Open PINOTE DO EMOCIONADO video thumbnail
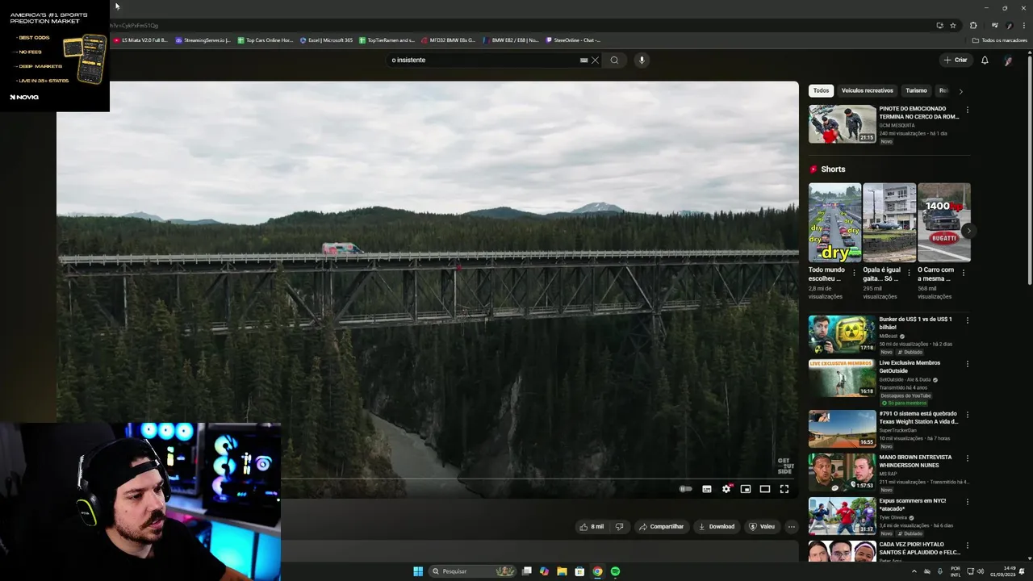This screenshot has width=1033, height=581. (x=843, y=124)
